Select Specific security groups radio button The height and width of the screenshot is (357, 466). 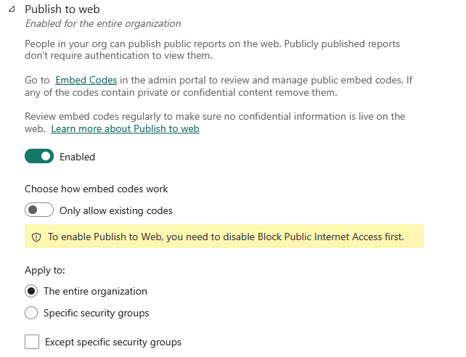pyautogui.click(x=31, y=313)
